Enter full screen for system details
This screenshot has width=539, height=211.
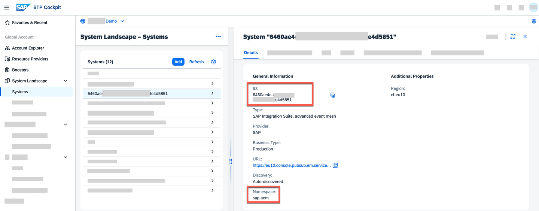pos(513,36)
